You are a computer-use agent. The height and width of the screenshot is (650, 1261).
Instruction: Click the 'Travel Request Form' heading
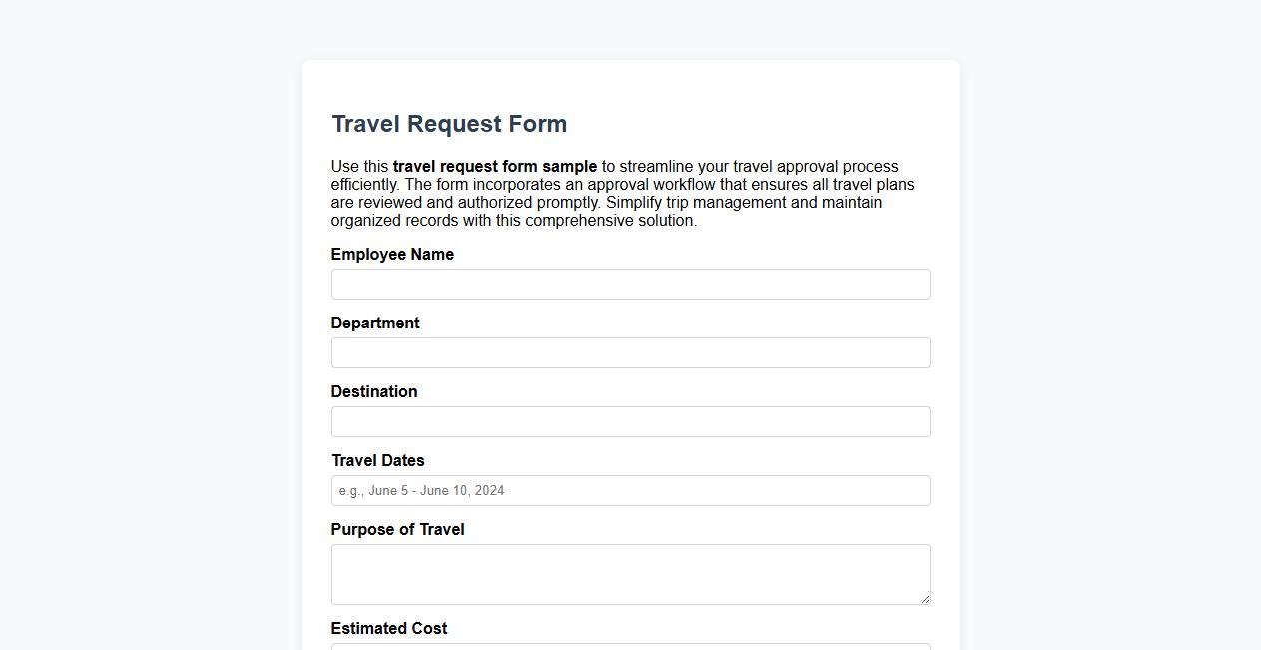tap(449, 123)
